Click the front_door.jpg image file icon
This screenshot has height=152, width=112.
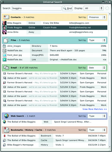pyautogui.click(x=4, y=55)
